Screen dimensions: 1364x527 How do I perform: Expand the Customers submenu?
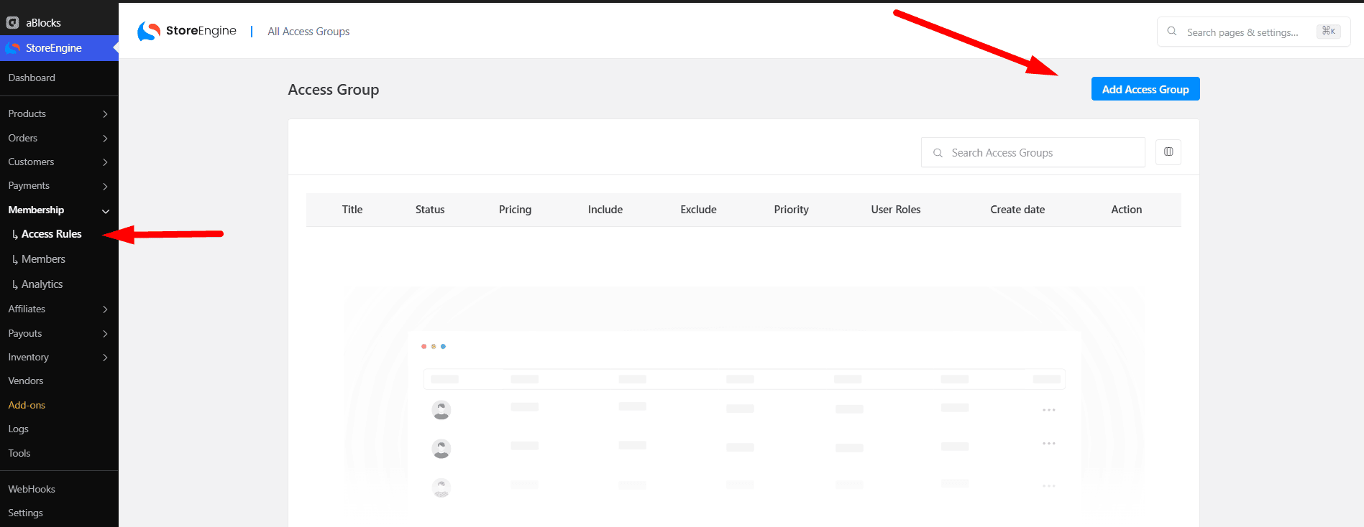[x=105, y=162]
